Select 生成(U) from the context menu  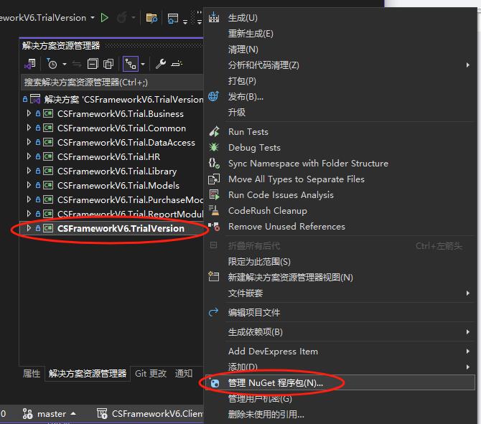point(340,18)
